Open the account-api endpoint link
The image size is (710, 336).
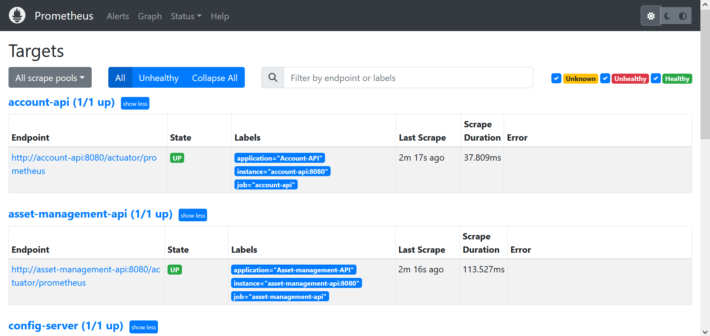pos(84,164)
